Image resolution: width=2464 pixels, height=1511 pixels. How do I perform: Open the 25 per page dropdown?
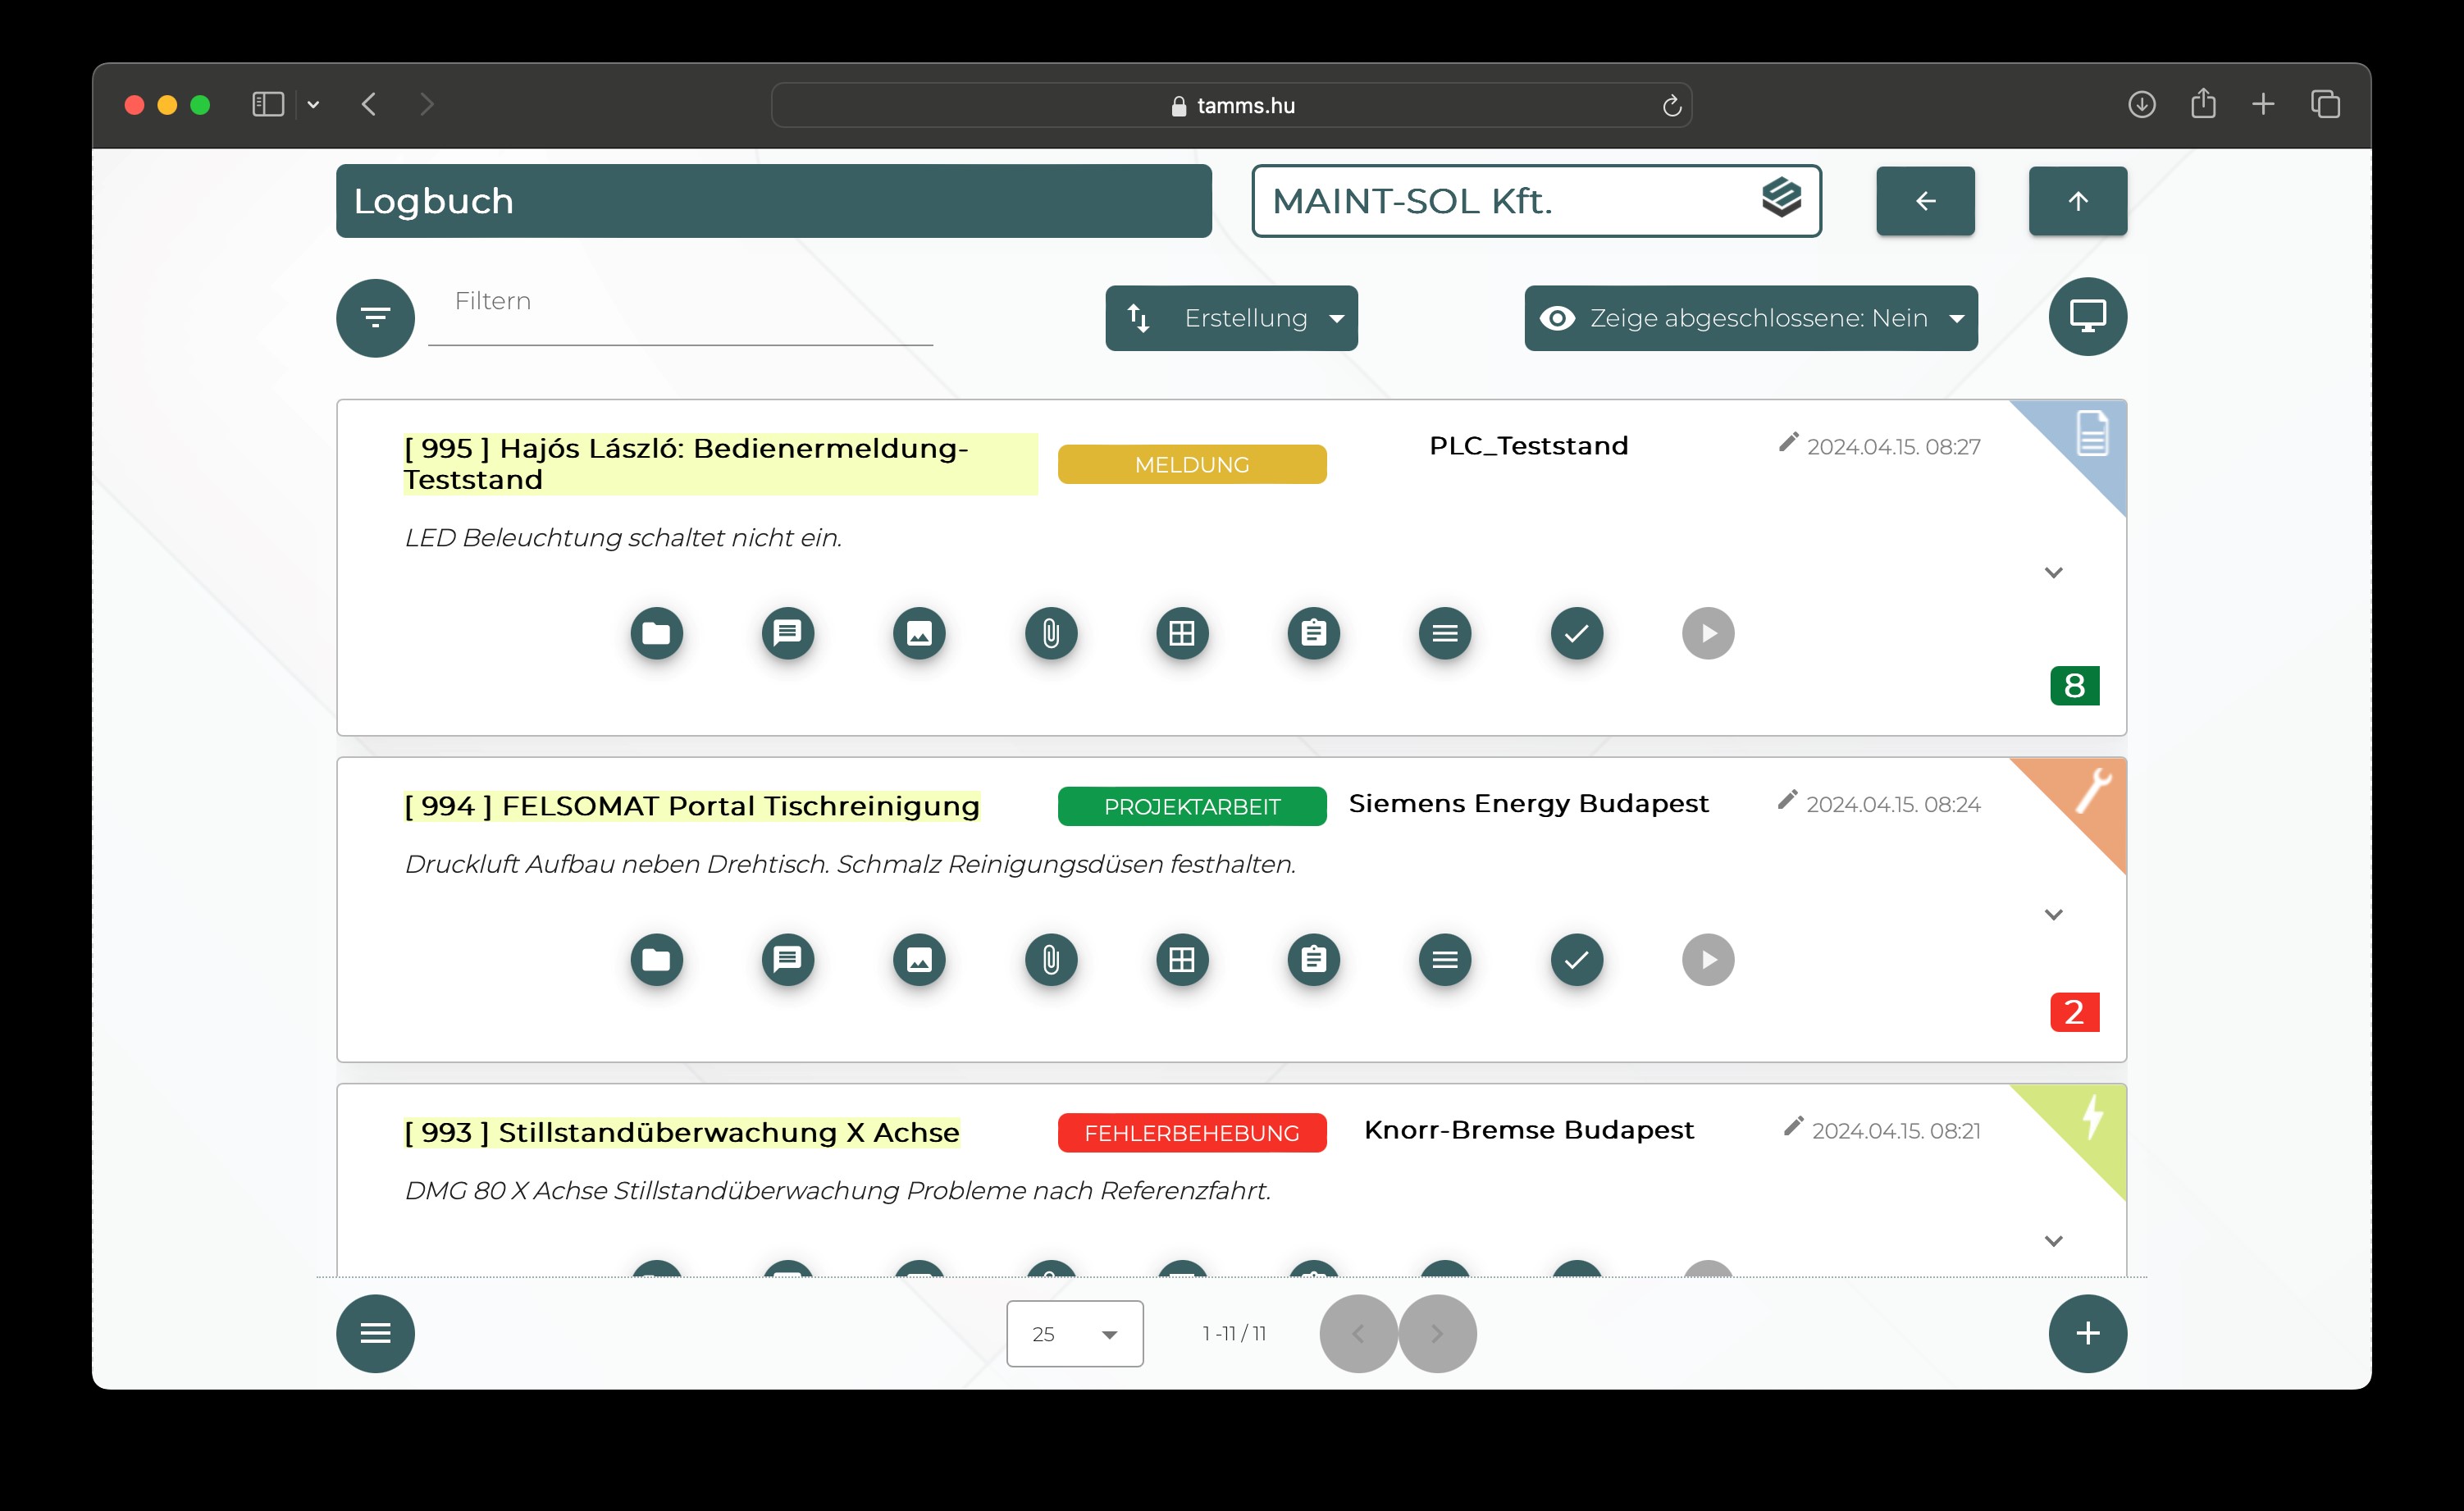pos(1074,1333)
